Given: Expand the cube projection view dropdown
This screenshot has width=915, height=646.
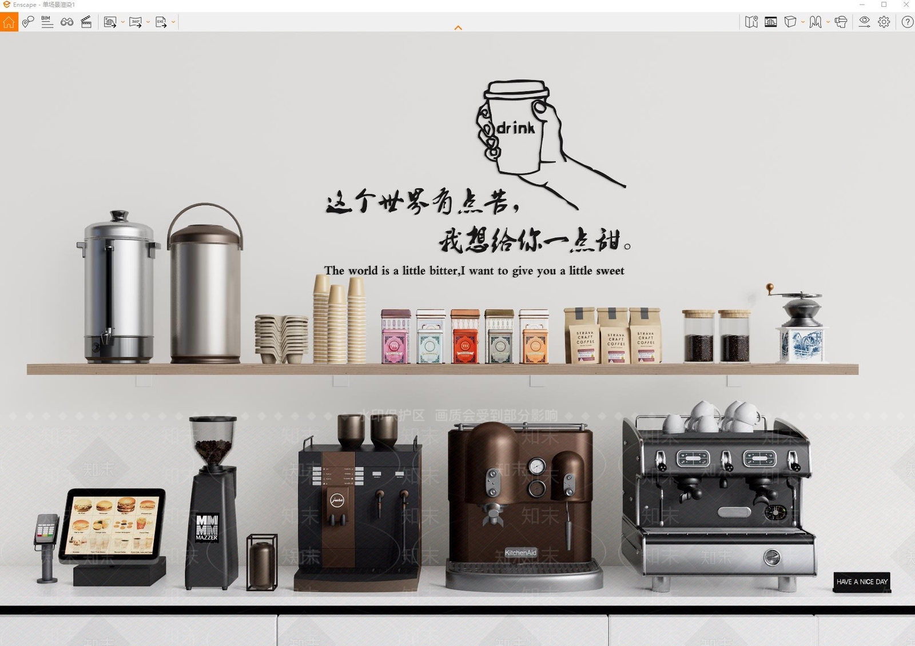Looking at the screenshot, I should click(x=803, y=22).
